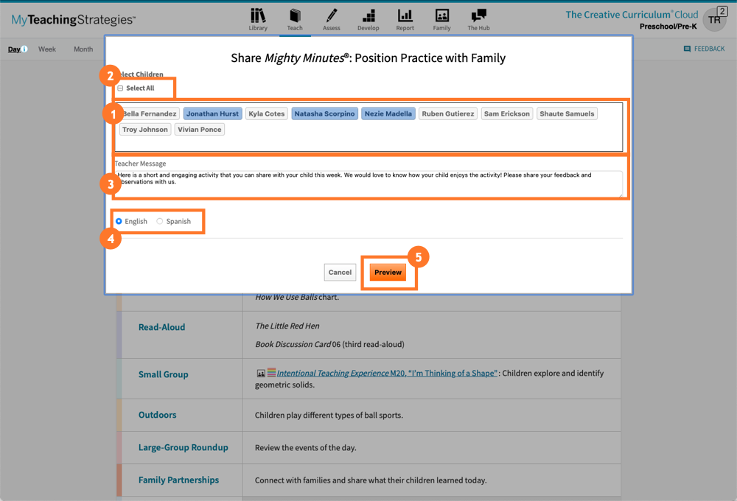This screenshot has width=737, height=501.
Task: Toggle child Natasha Scorpino selection
Action: click(324, 114)
